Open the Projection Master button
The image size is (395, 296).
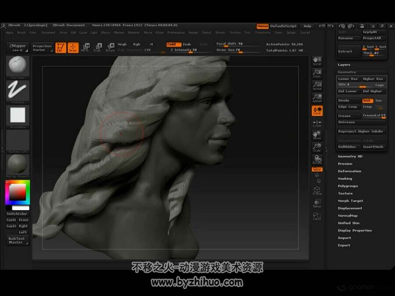(42, 48)
